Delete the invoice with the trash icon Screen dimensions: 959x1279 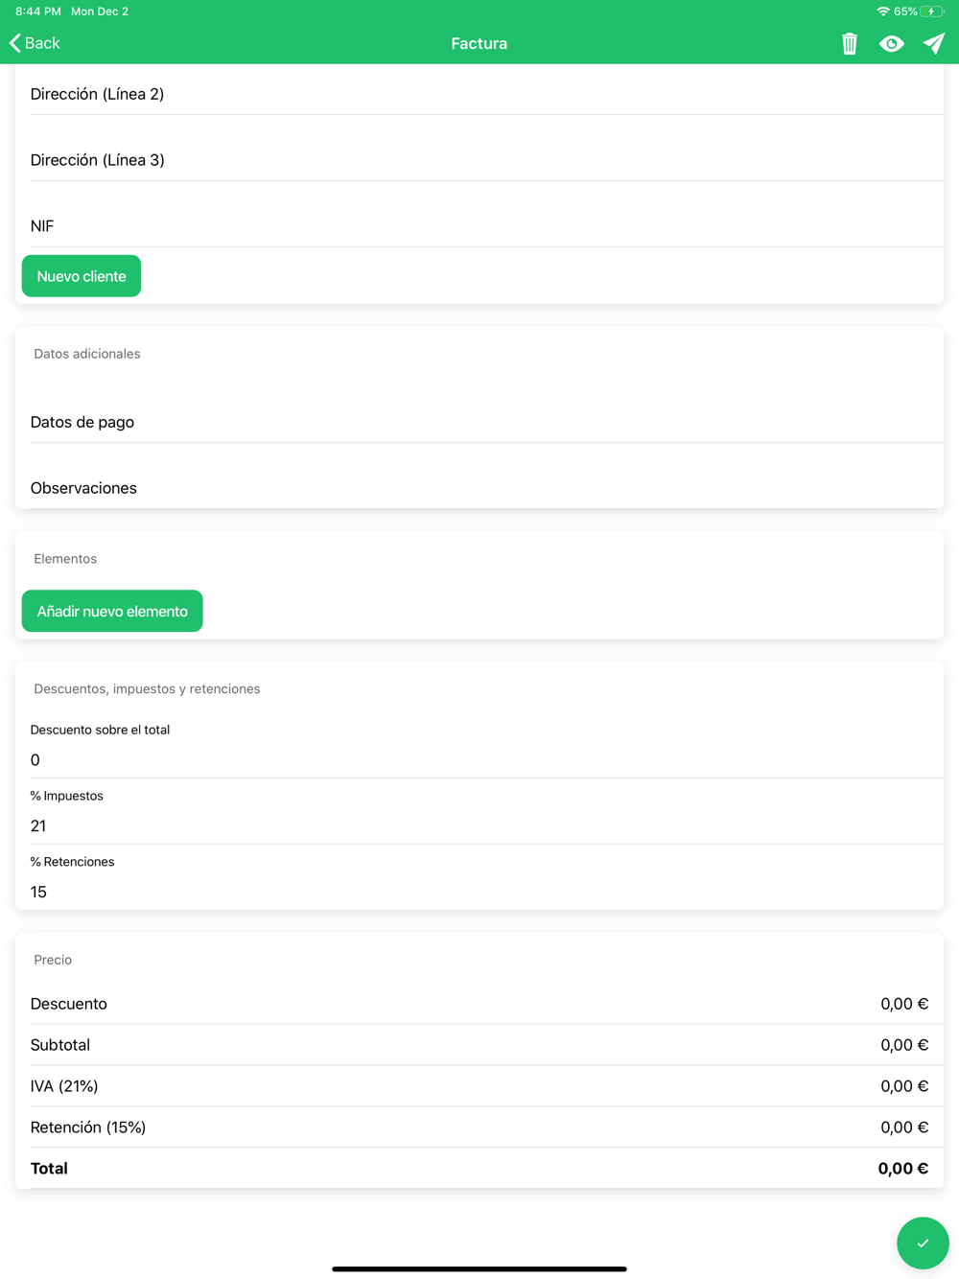tap(850, 43)
